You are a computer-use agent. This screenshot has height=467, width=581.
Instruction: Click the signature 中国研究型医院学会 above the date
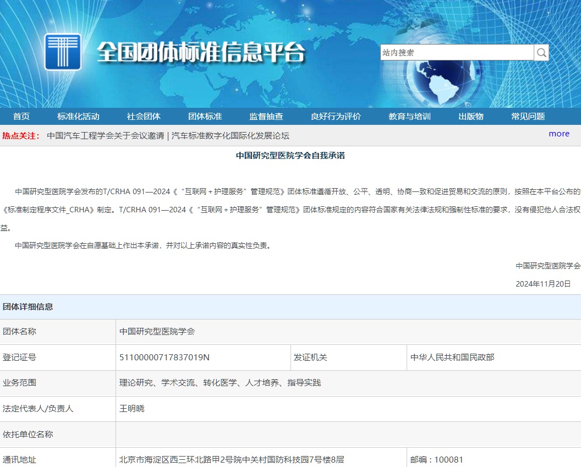click(548, 266)
